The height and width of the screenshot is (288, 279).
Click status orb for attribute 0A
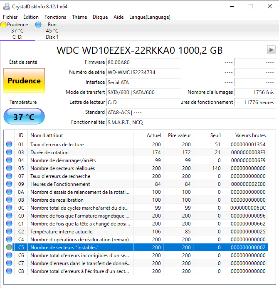tap(9, 192)
